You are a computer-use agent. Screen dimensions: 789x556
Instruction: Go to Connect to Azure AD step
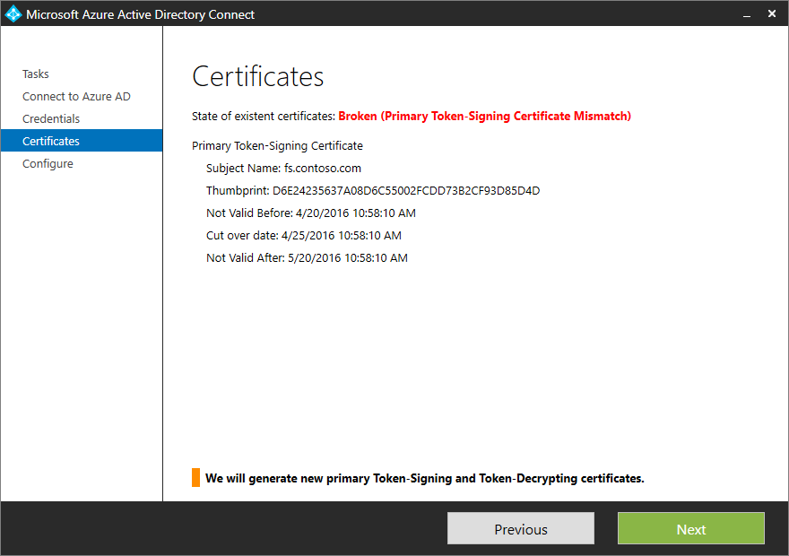[x=76, y=96]
